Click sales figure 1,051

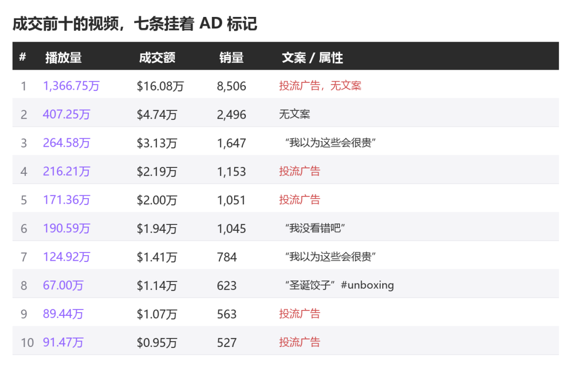coord(231,201)
